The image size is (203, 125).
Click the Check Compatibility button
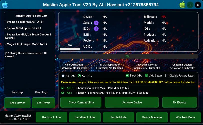click(81, 102)
